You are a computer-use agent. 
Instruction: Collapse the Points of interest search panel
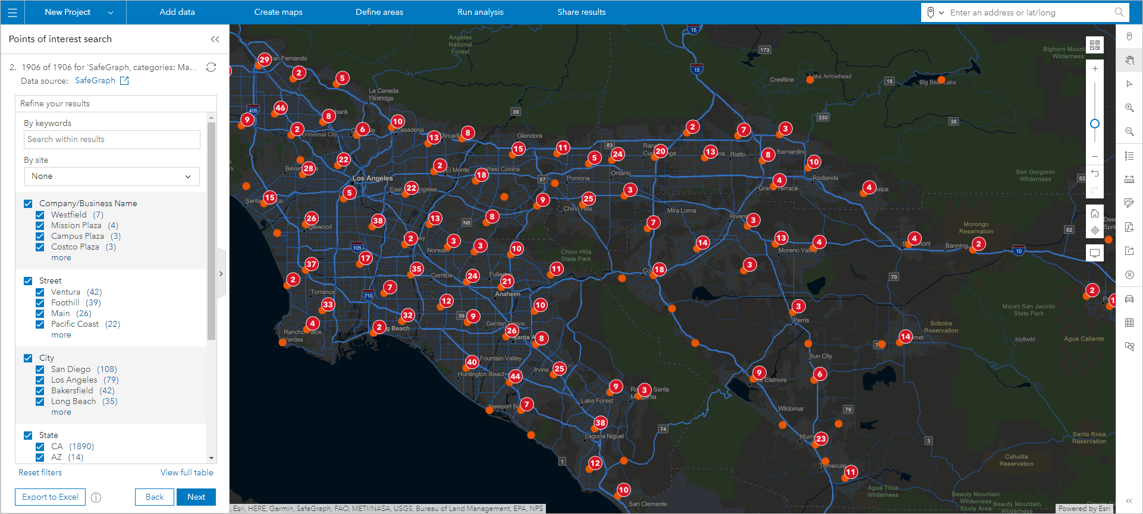pos(215,39)
